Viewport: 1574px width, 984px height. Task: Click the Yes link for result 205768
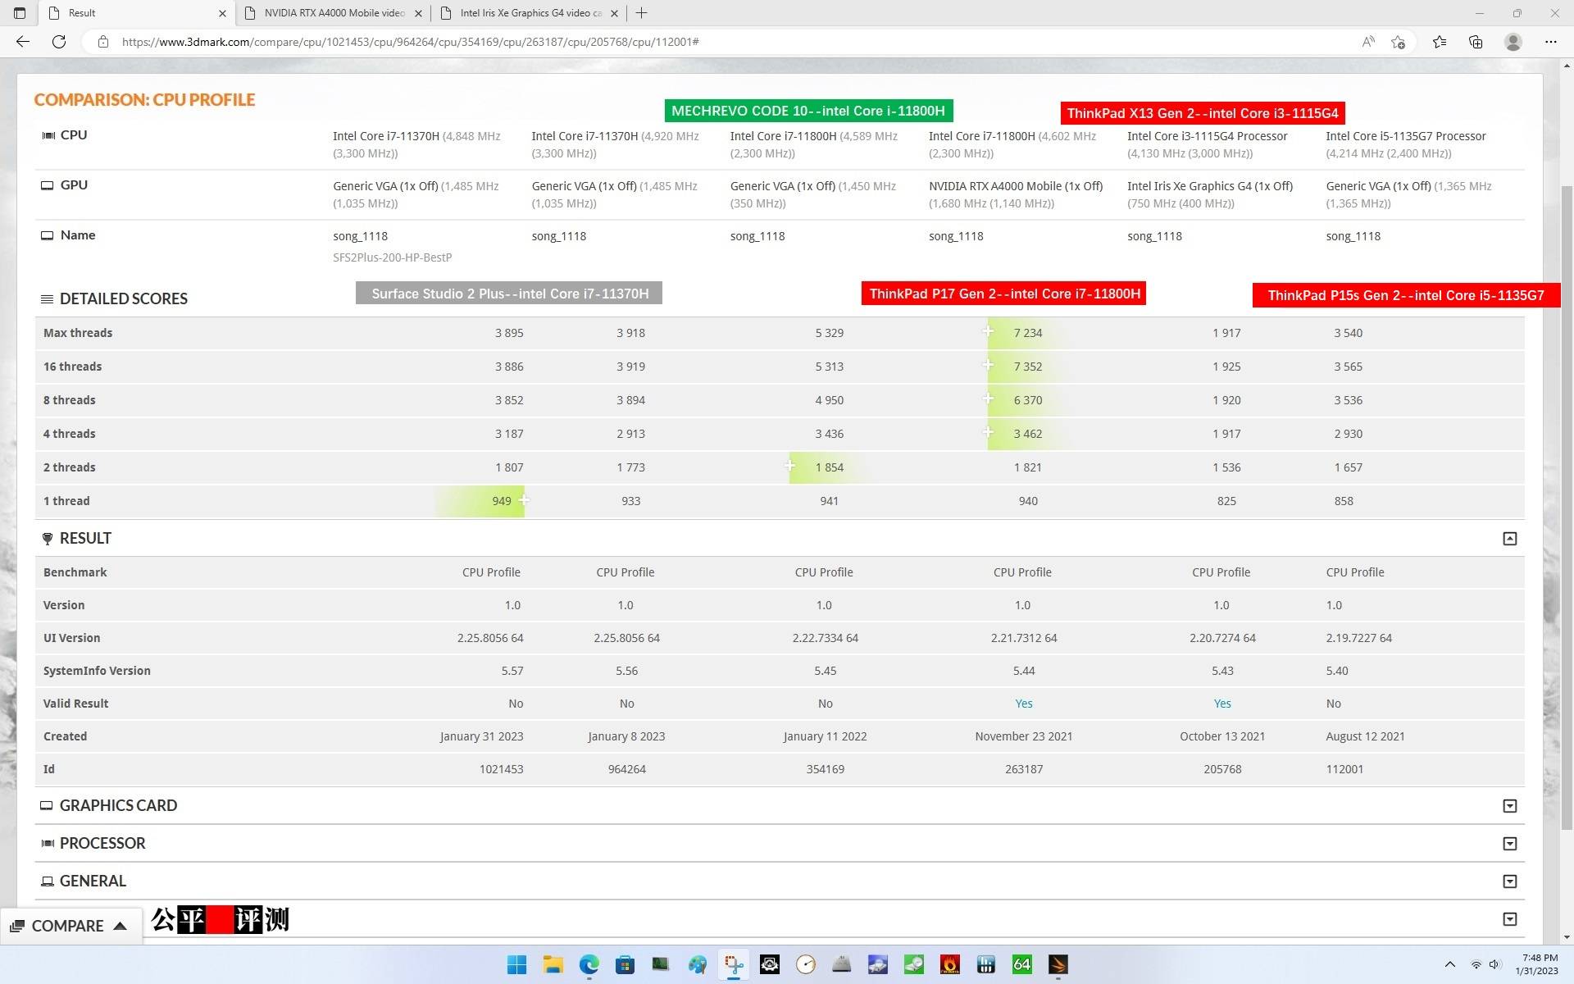(x=1221, y=704)
